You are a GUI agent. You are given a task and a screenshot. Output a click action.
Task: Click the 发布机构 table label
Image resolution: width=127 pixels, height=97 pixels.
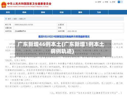coord(8,31)
